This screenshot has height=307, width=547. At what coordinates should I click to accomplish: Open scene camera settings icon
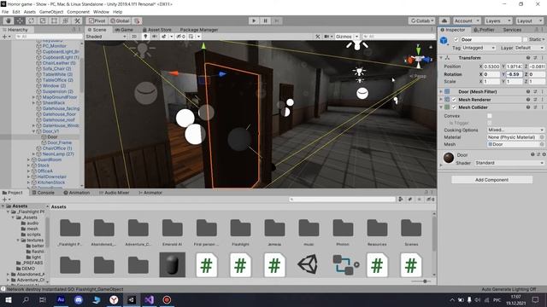tap(327, 37)
